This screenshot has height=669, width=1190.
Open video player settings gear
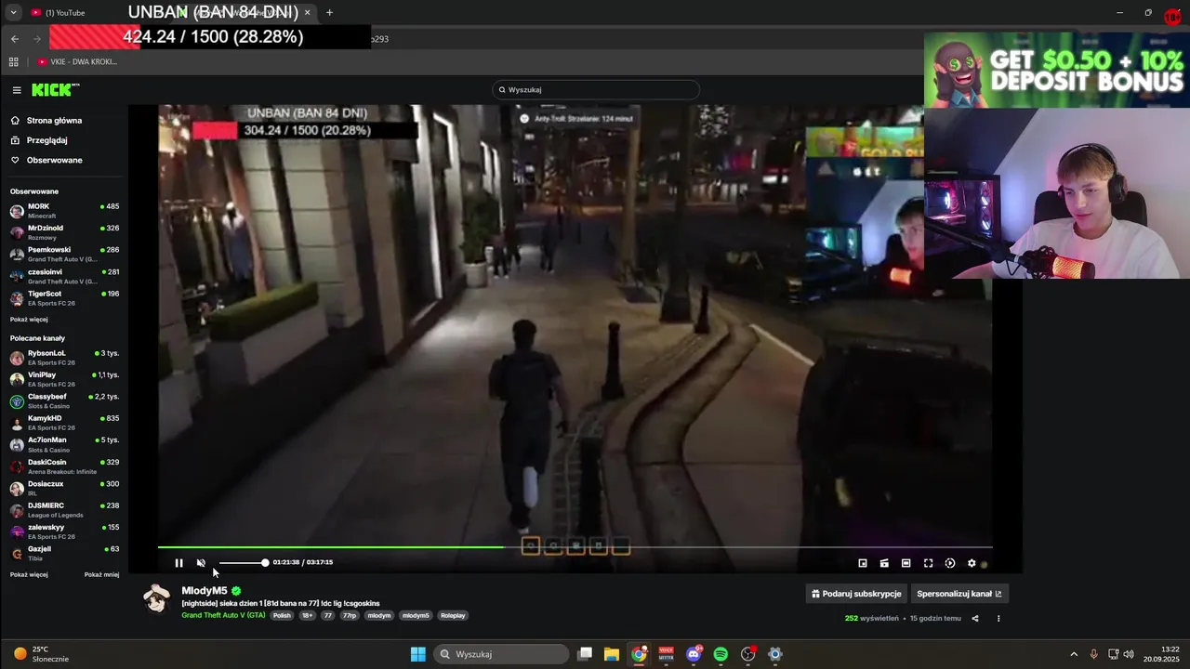point(972,563)
